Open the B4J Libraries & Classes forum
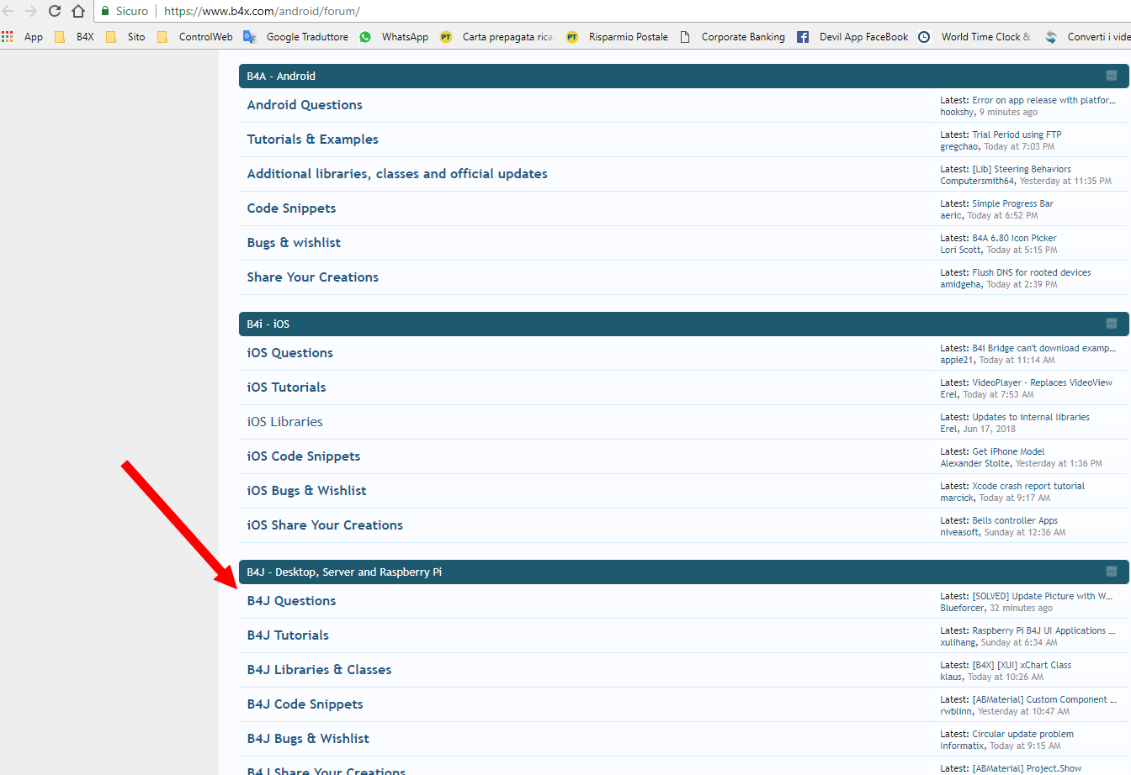Viewport: 1131px width, 775px height. tap(319, 670)
